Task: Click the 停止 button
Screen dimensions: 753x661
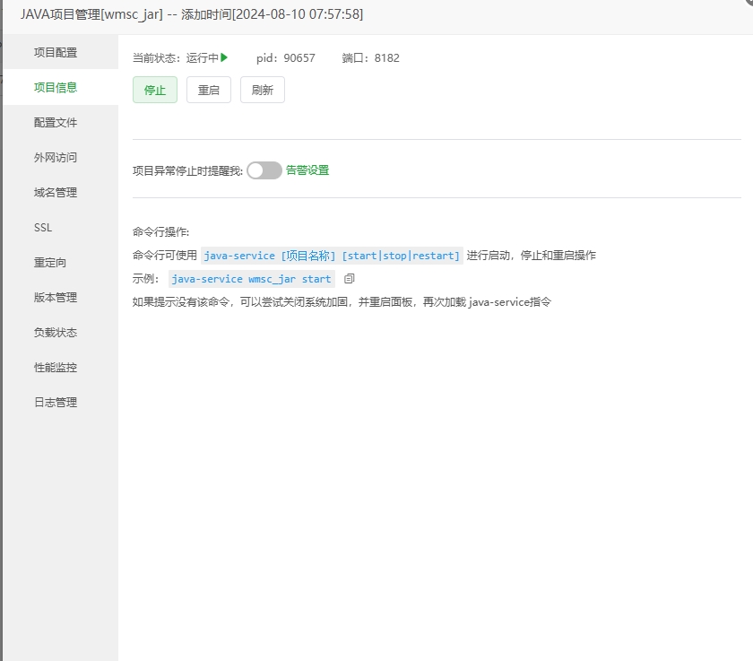Action: (x=155, y=90)
